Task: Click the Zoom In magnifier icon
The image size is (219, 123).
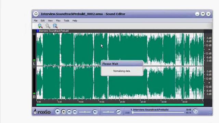Action: 40,26
